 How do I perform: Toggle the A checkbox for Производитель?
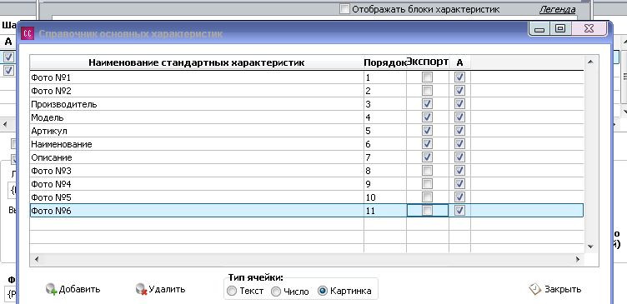459,104
